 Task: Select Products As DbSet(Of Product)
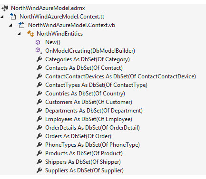click(x=84, y=153)
